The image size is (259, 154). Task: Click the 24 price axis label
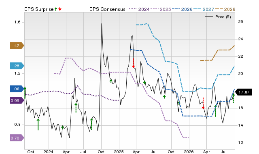pyautogui.click(x=240, y=39)
